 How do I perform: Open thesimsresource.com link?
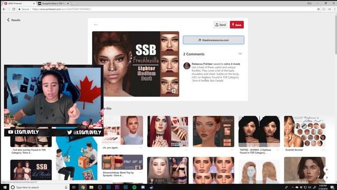tap(213, 40)
